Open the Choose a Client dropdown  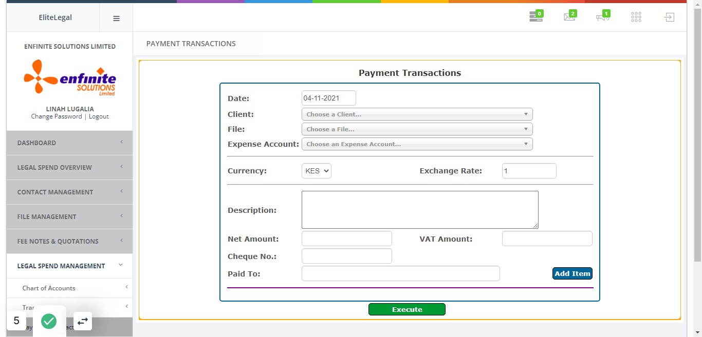click(x=417, y=114)
